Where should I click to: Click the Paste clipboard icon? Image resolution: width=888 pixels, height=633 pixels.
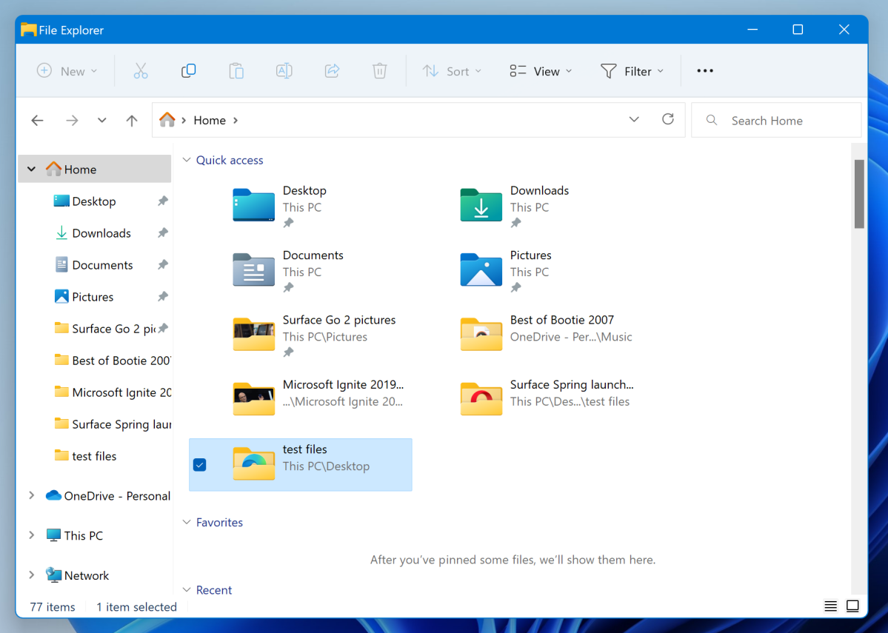[x=236, y=71]
